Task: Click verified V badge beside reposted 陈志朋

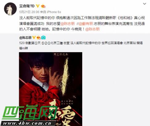Action: coord(34,37)
